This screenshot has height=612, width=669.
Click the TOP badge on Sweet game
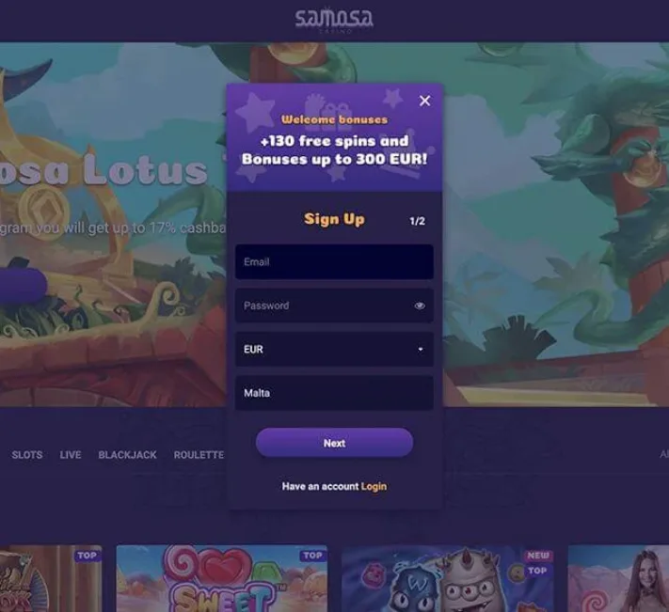[x=312, y=556]
